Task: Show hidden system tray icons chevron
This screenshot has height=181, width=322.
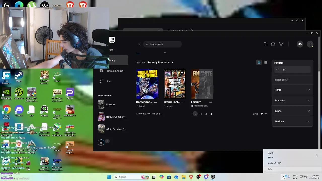Action: (x=284, y=177)
